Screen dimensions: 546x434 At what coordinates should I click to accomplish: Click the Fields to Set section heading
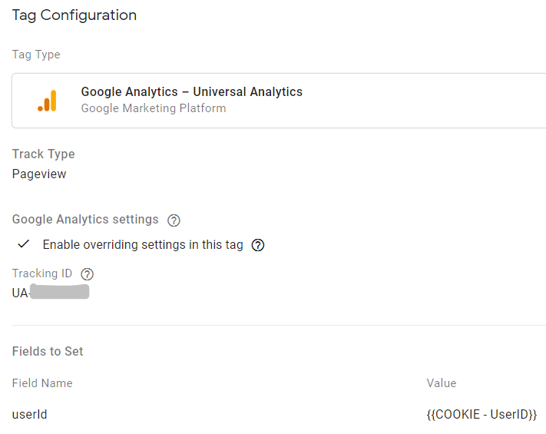48,352
